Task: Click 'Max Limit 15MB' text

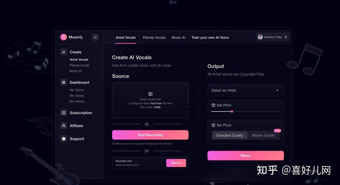Action: (150, 107)
